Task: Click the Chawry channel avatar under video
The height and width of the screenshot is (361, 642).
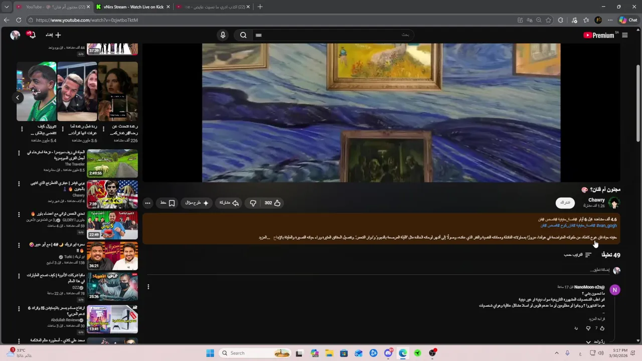Action: (x=614, y=203)
